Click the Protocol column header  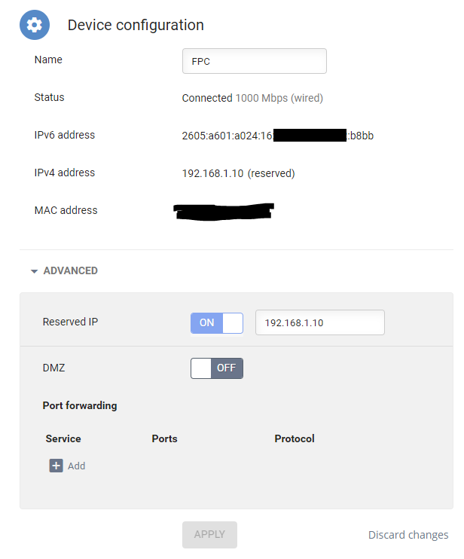pyautogui.click(x=295, y=438)
